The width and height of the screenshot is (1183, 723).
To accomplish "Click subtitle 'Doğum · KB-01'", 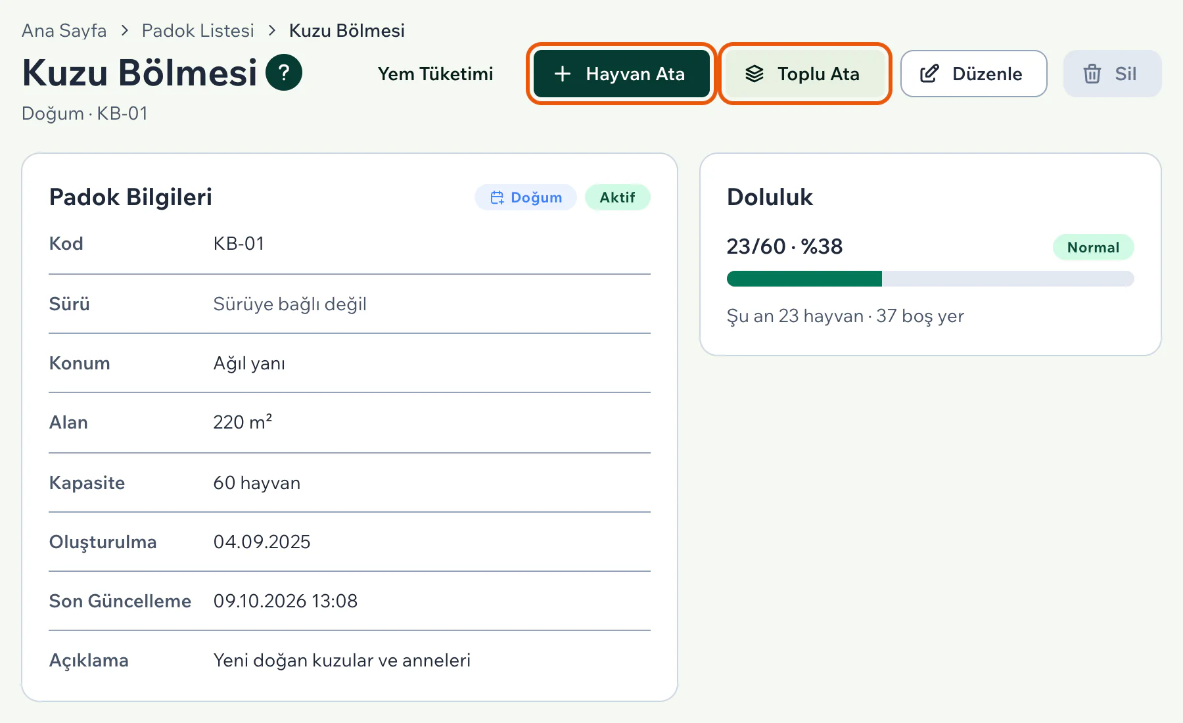I will (85, 113).
